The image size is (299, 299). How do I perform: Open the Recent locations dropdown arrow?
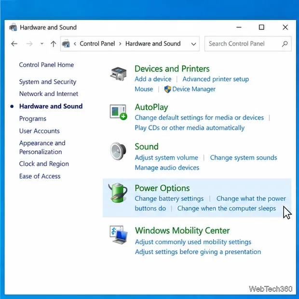click(42, 44)
